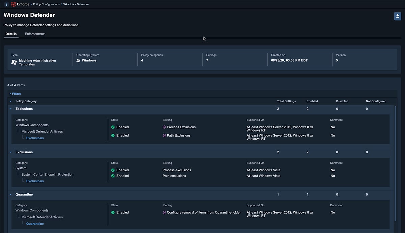Download the policy using the export icon
Viewport: 405px width, 233px height.
[x=397, y=16]
